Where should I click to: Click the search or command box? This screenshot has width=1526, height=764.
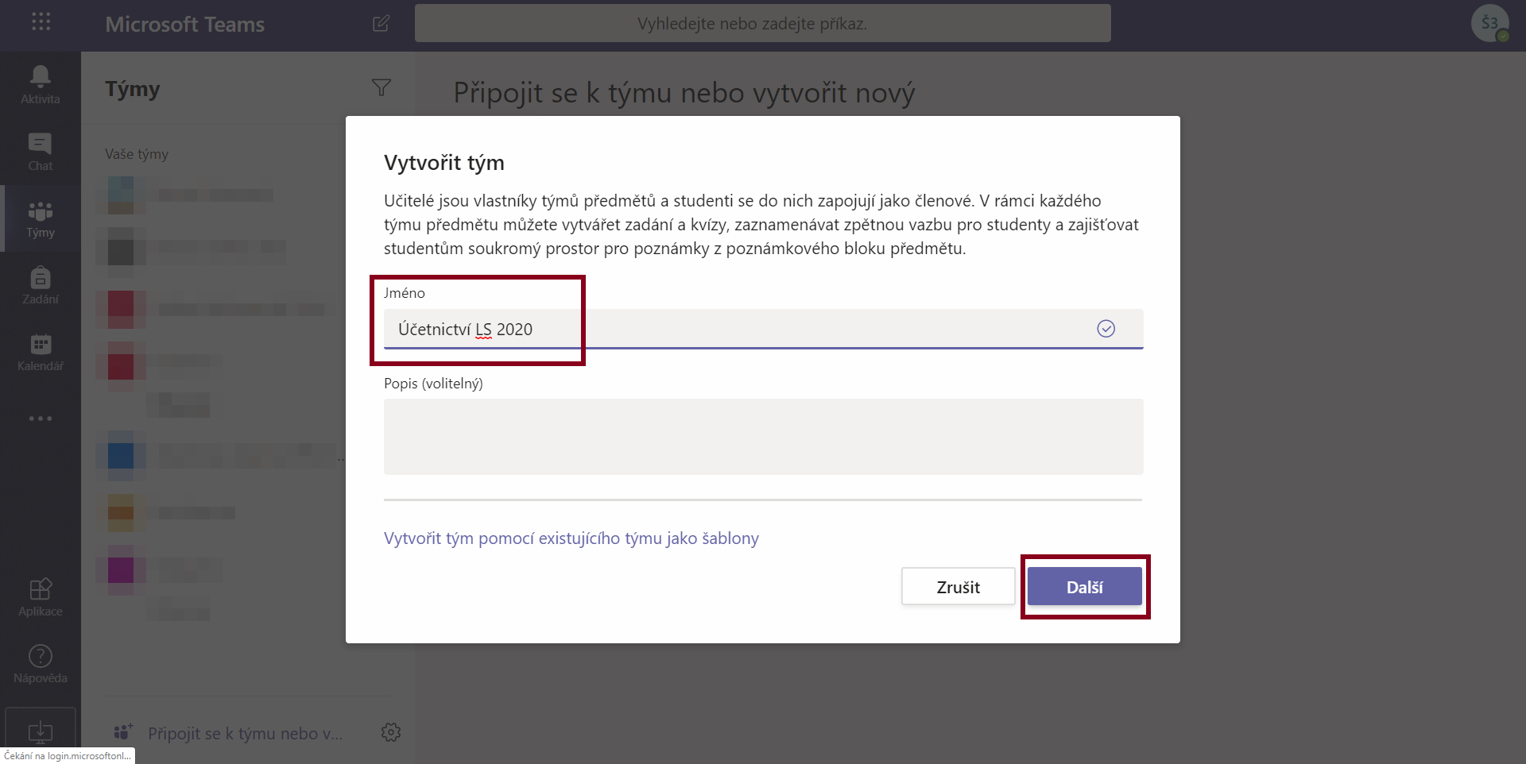(x=763, y=24)
